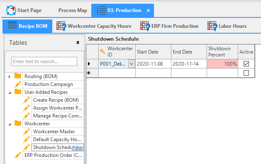Switch to the Process Map tab
261x164 pixels.
73,10
